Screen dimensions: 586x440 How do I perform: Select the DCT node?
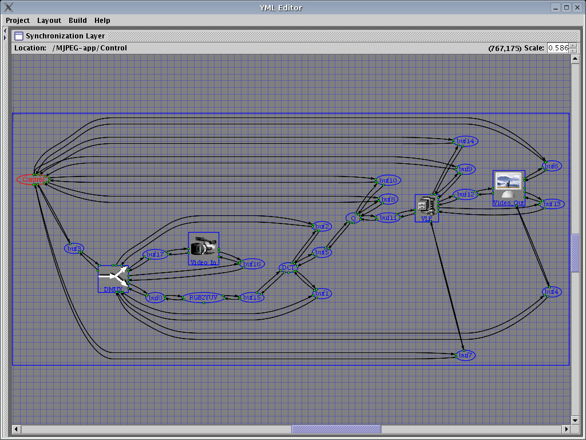point(288,268)
